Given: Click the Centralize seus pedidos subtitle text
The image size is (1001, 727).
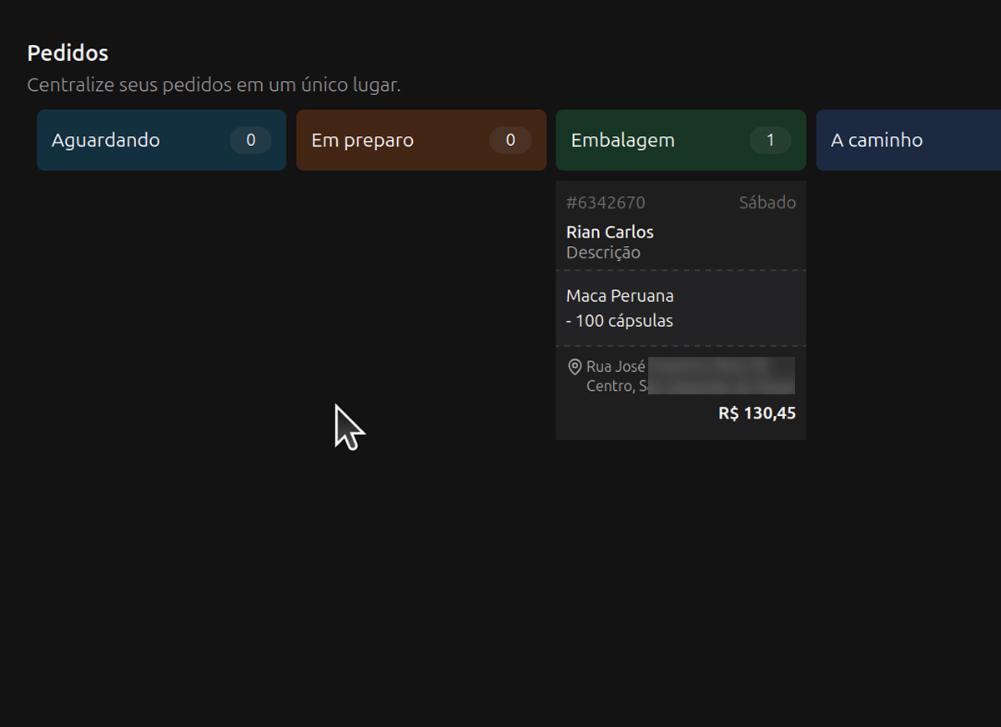Looking at the screenshot, I should (x=214, y=85).
